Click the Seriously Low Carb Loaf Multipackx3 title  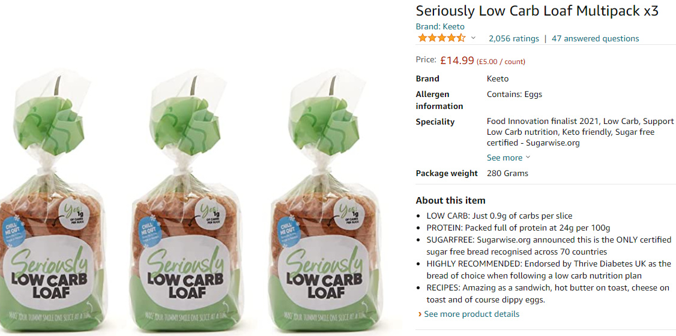(x=537, y=11)
